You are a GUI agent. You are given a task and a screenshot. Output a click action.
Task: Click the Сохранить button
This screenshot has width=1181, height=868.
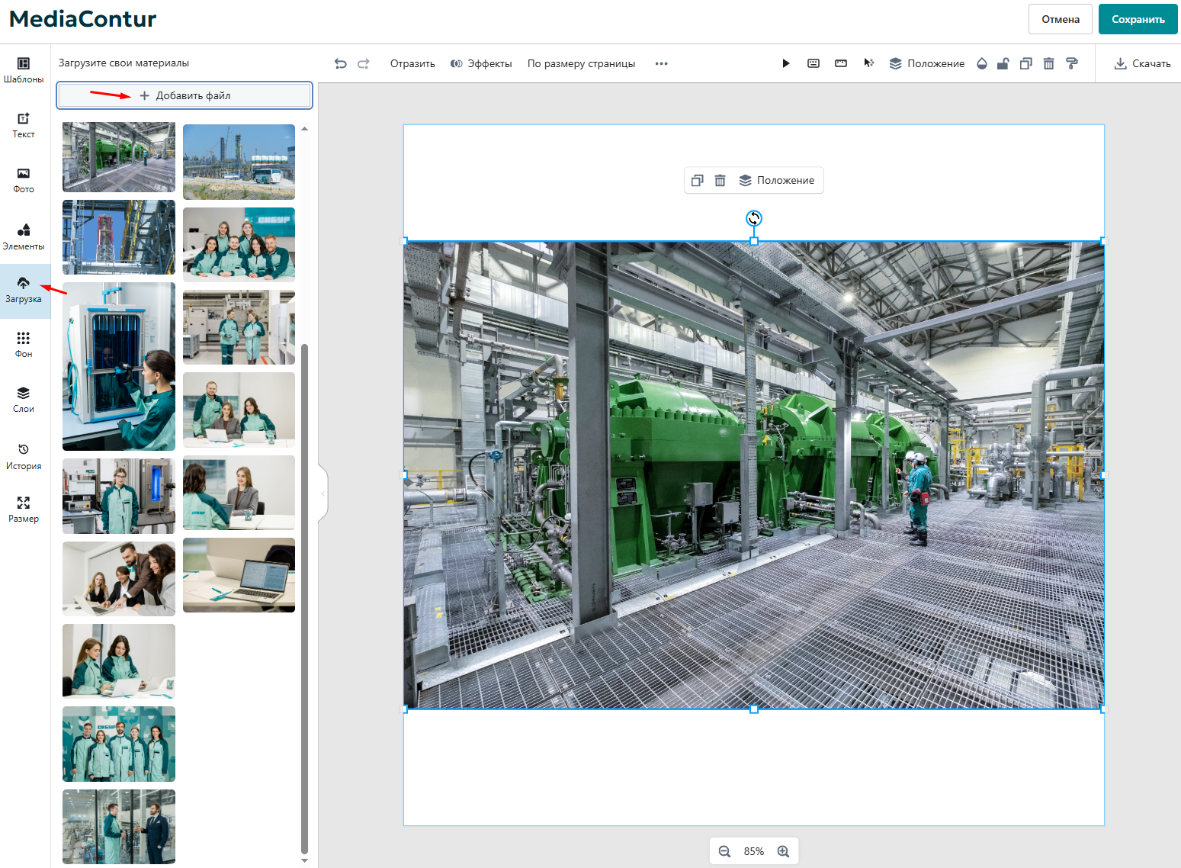click(1138, 19)
